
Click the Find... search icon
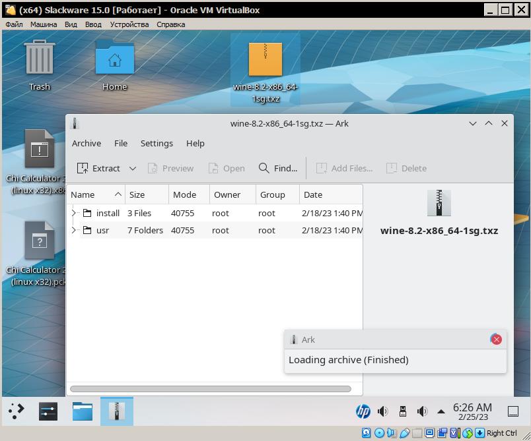point(264,168)
